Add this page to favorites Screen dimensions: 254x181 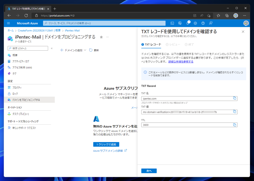(x=209, y=16)
